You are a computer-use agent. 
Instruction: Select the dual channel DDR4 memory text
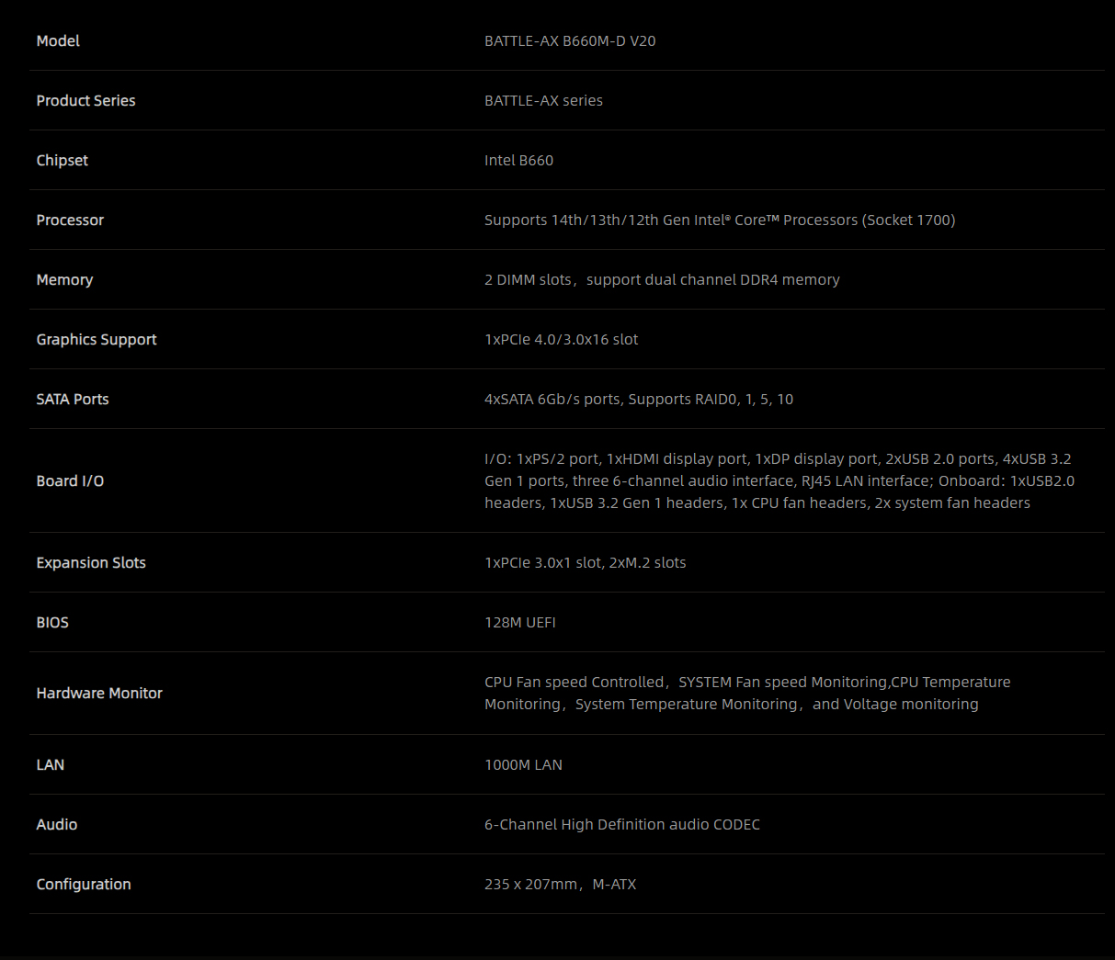(x=712, y=280)
